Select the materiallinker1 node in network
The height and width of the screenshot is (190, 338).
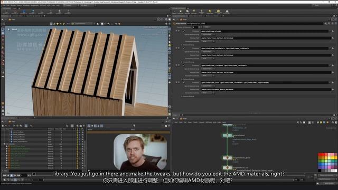pos(227,135)
